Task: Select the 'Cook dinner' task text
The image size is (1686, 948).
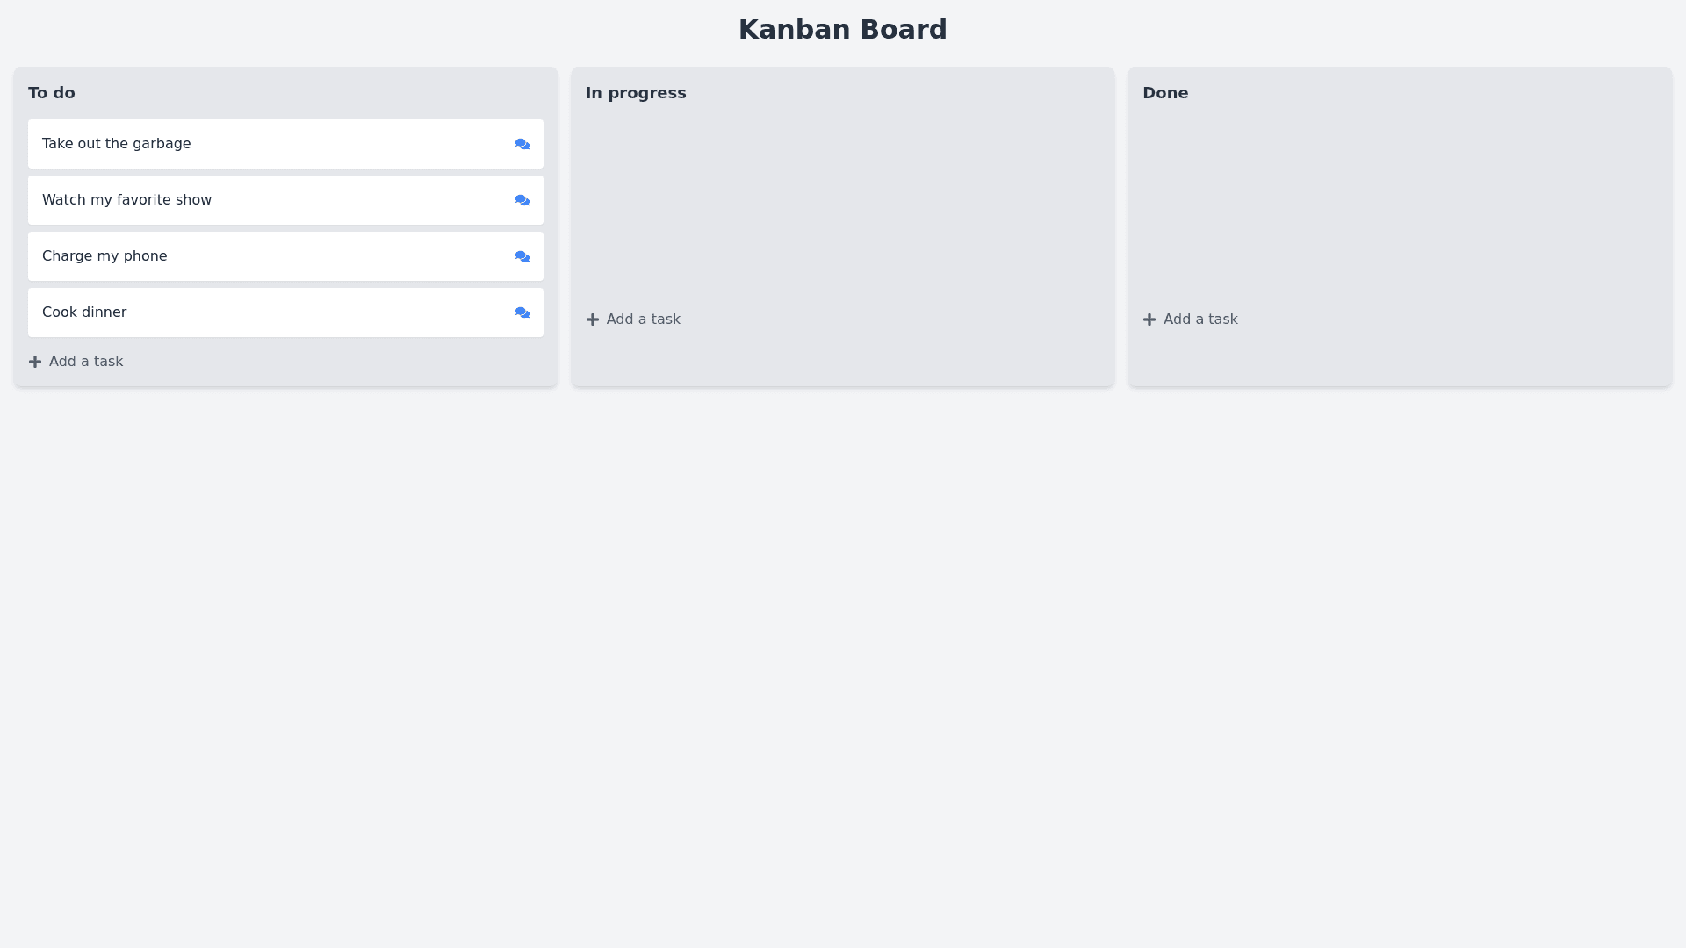Action: [x=84, y=312]
